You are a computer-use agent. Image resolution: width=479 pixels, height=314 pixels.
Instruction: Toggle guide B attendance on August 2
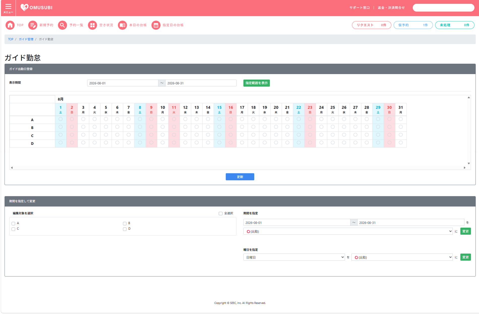pyautogui.click(x=72, y=127)
